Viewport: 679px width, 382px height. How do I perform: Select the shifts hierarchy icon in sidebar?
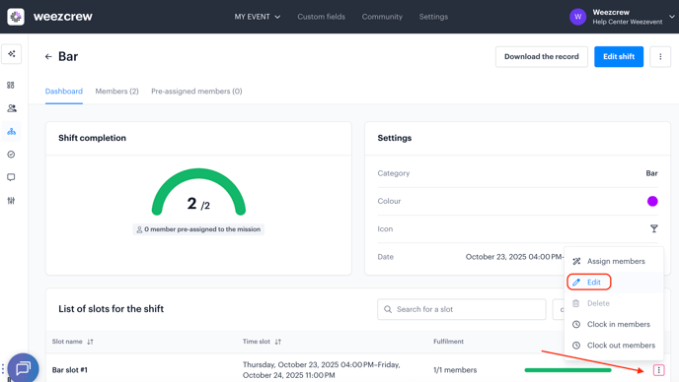[x=12, y=131]
